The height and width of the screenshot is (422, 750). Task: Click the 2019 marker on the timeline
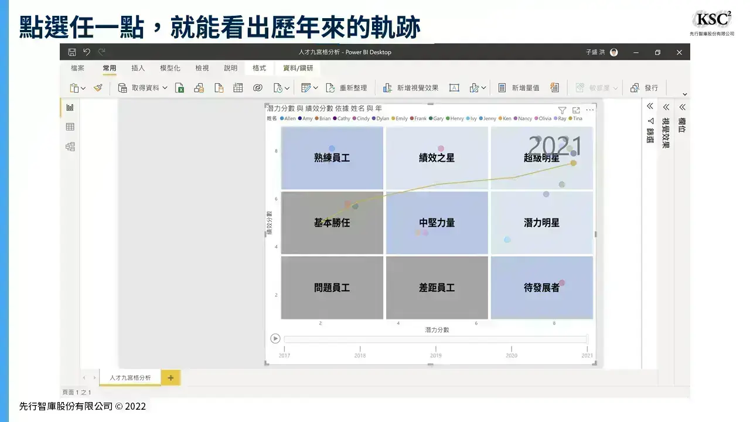[436, 355]
